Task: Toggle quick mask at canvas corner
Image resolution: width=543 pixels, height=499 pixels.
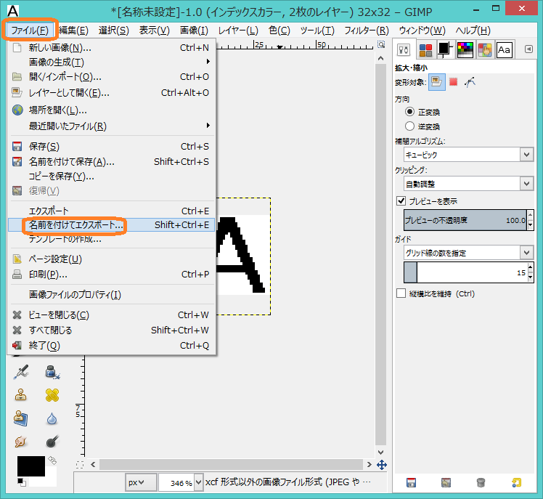Action: (x=80, y=465)
